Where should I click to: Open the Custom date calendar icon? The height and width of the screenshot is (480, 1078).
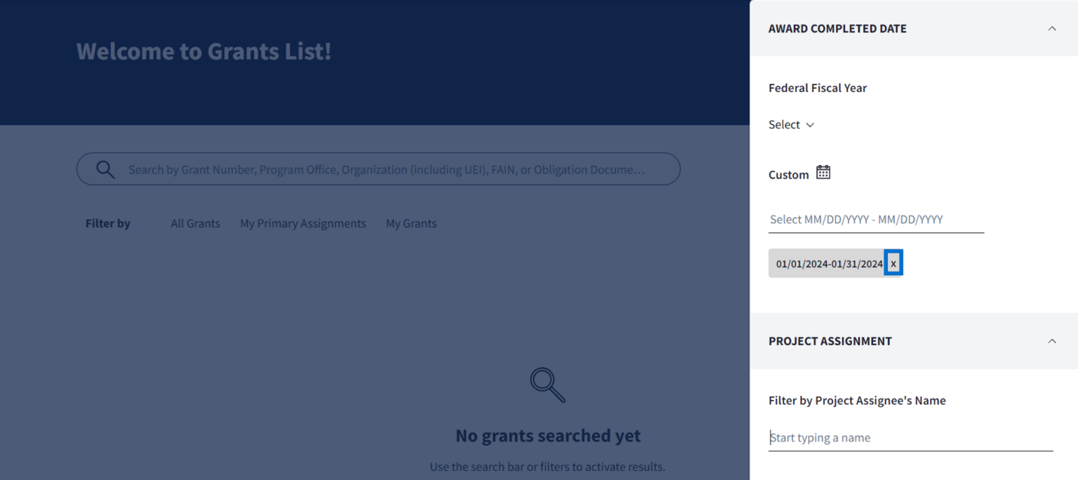(823, 173)
